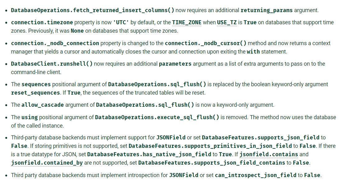The width and height of the screenshot is (347, 183).
Task: Click the bold parameters argument word
Action: click(175, 64)
